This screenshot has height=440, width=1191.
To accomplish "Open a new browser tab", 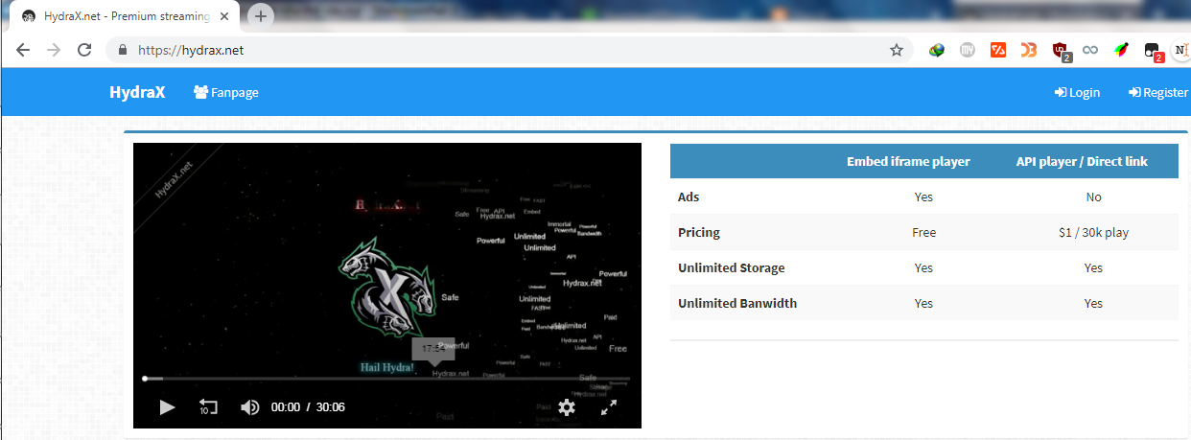I will click(261, 16).
